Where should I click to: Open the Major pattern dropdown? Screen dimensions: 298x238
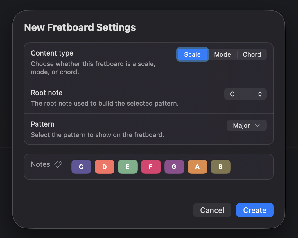click(x=247, y=125)
